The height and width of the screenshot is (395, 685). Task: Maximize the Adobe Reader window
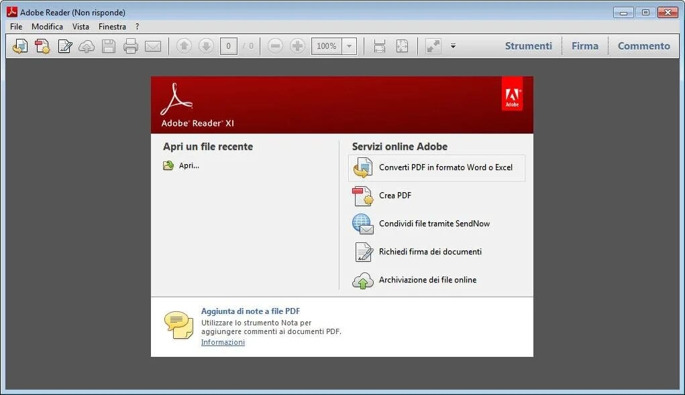point(645,13)
